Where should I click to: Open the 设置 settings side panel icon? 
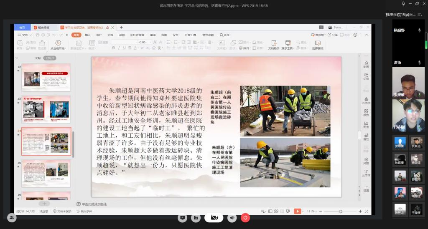point(366,189)
